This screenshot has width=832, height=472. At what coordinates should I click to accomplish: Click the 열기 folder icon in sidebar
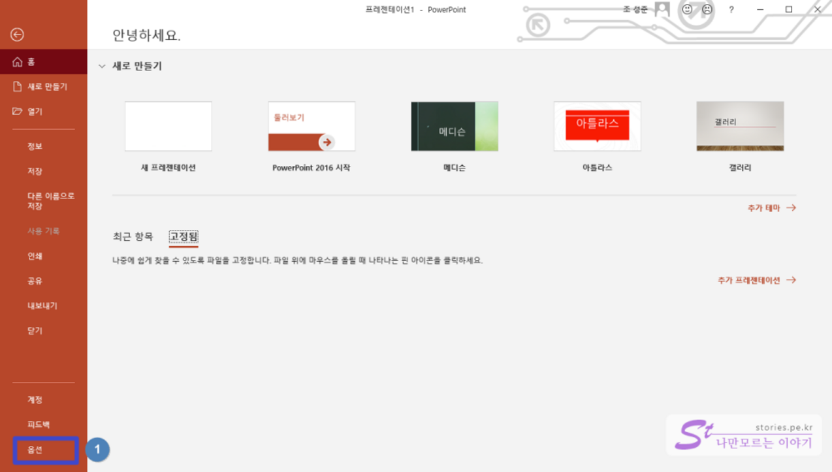point(18,112)
